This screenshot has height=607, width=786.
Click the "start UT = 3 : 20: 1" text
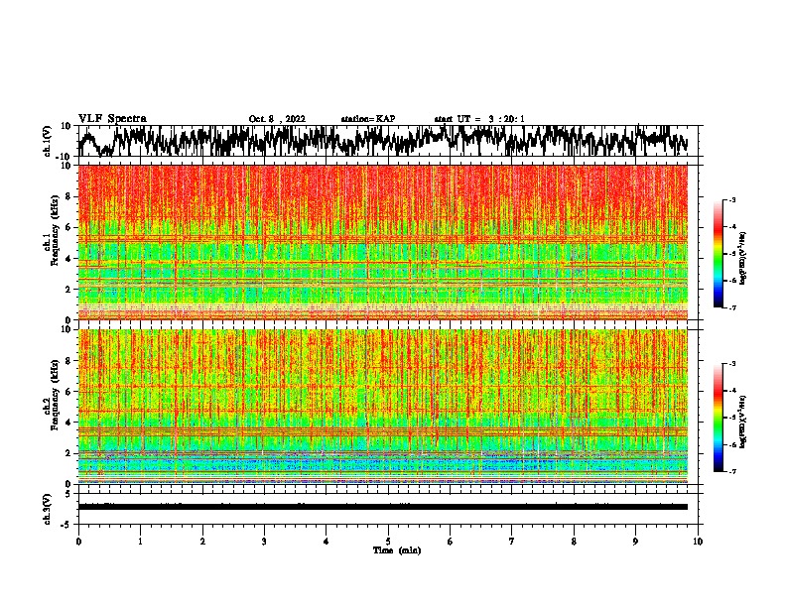tap(479, 119)
